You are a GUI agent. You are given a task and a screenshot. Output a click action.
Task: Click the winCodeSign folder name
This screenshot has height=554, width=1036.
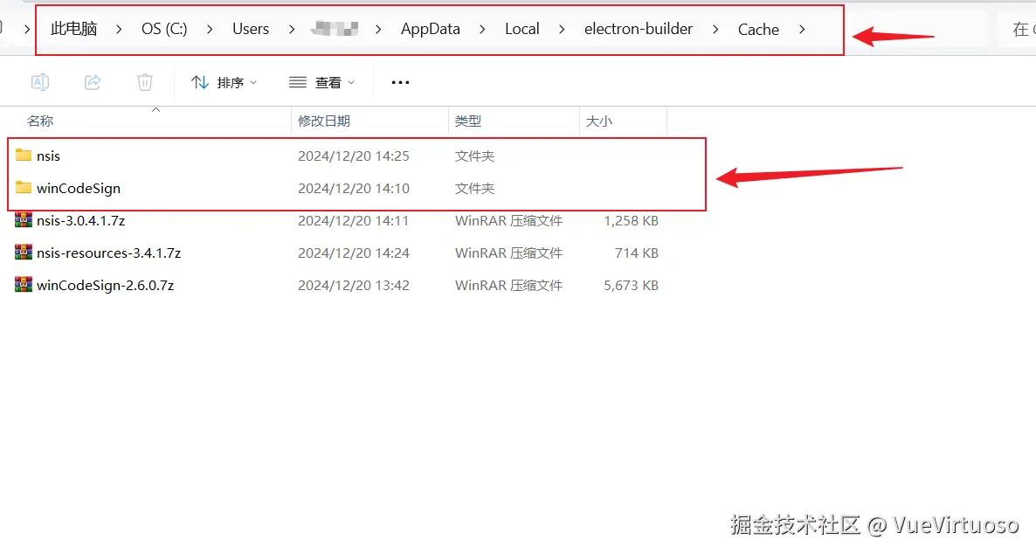pyautogui.click(x=79, y=189)
